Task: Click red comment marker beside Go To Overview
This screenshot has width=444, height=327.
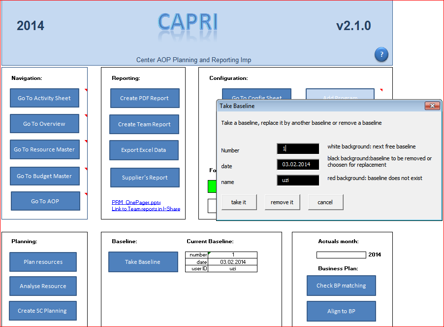Action: (x=86, y=115)
